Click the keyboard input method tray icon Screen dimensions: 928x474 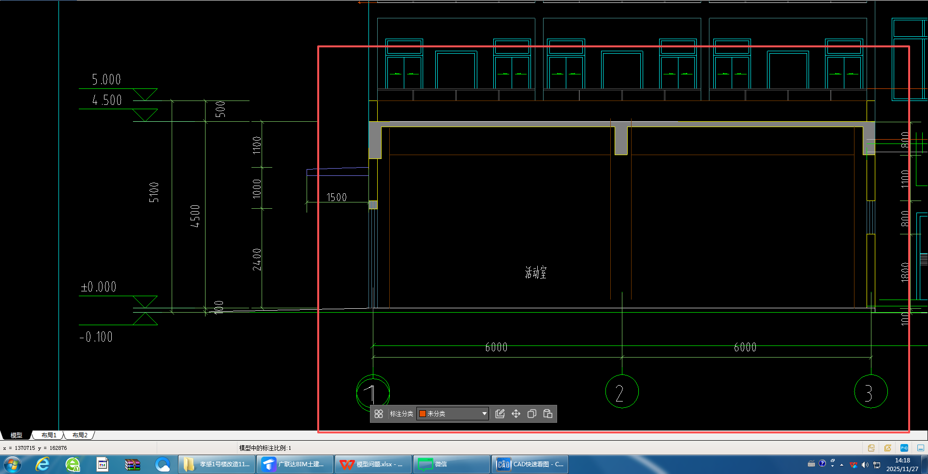[811, 464]
